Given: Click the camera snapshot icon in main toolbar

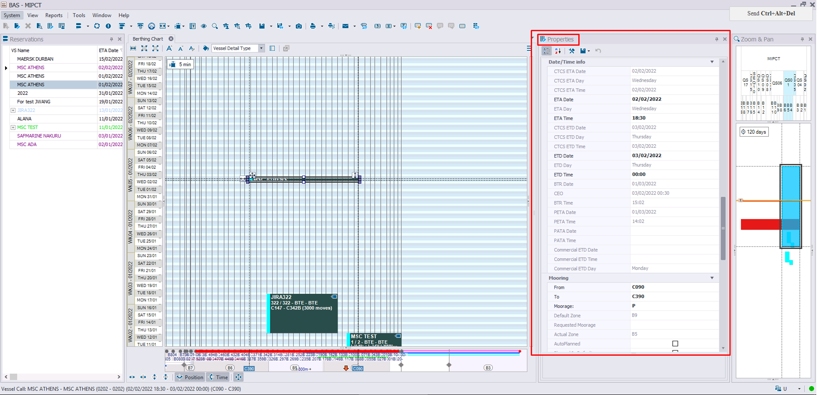Looking at the screenshot, I should 299,26.
